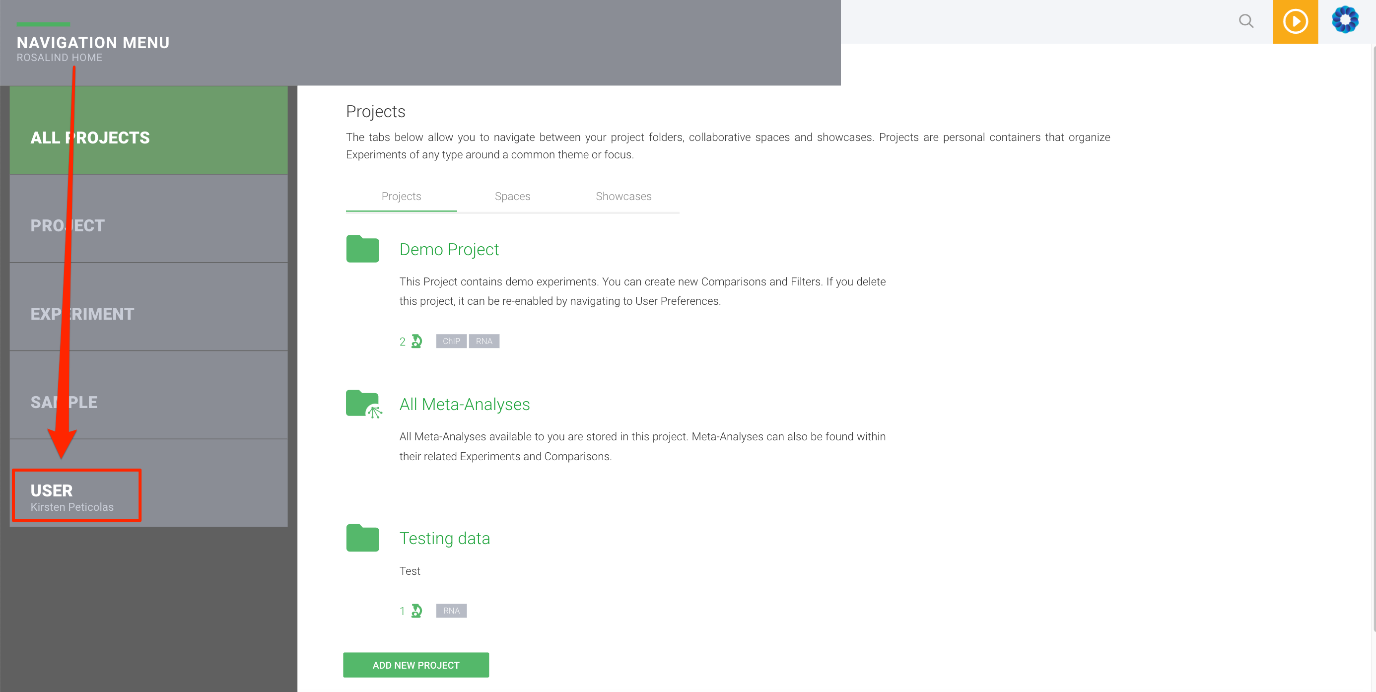Image resolution: width=1376 pixels, height=692 pixels.
Task: Click the ADD NEW PROJECT button
Action: coord(415,665)
